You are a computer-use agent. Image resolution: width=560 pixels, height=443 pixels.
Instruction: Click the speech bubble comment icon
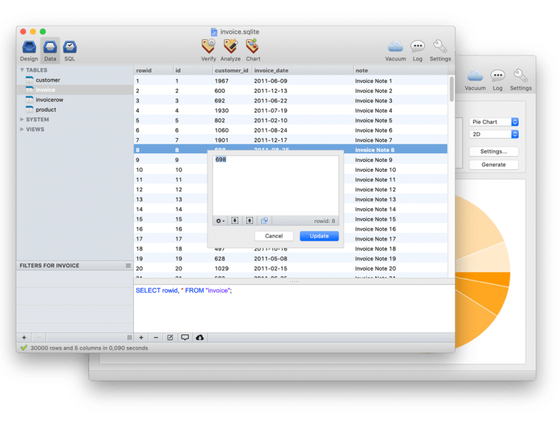pos(184,338)
